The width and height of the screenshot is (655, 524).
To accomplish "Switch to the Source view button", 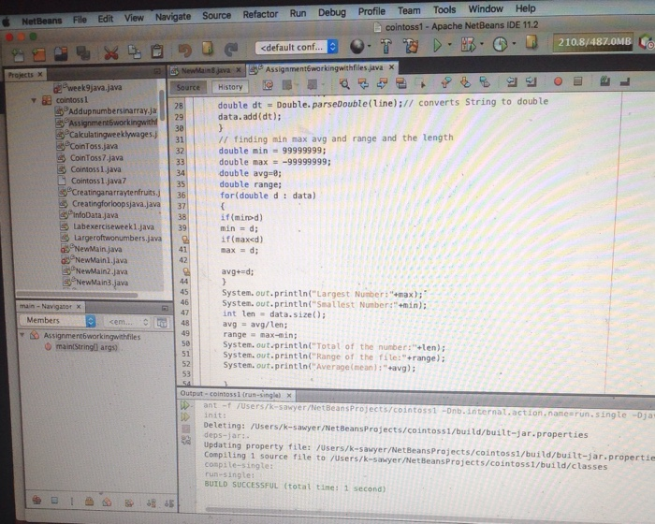I will (x=188, y=87).
